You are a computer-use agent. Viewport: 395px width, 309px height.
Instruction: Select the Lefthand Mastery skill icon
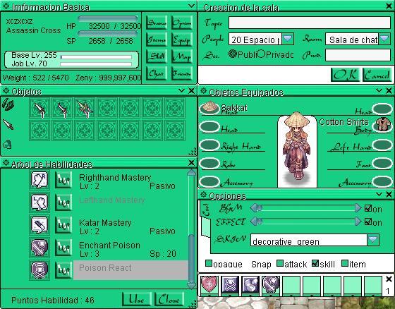coord(39,202)
